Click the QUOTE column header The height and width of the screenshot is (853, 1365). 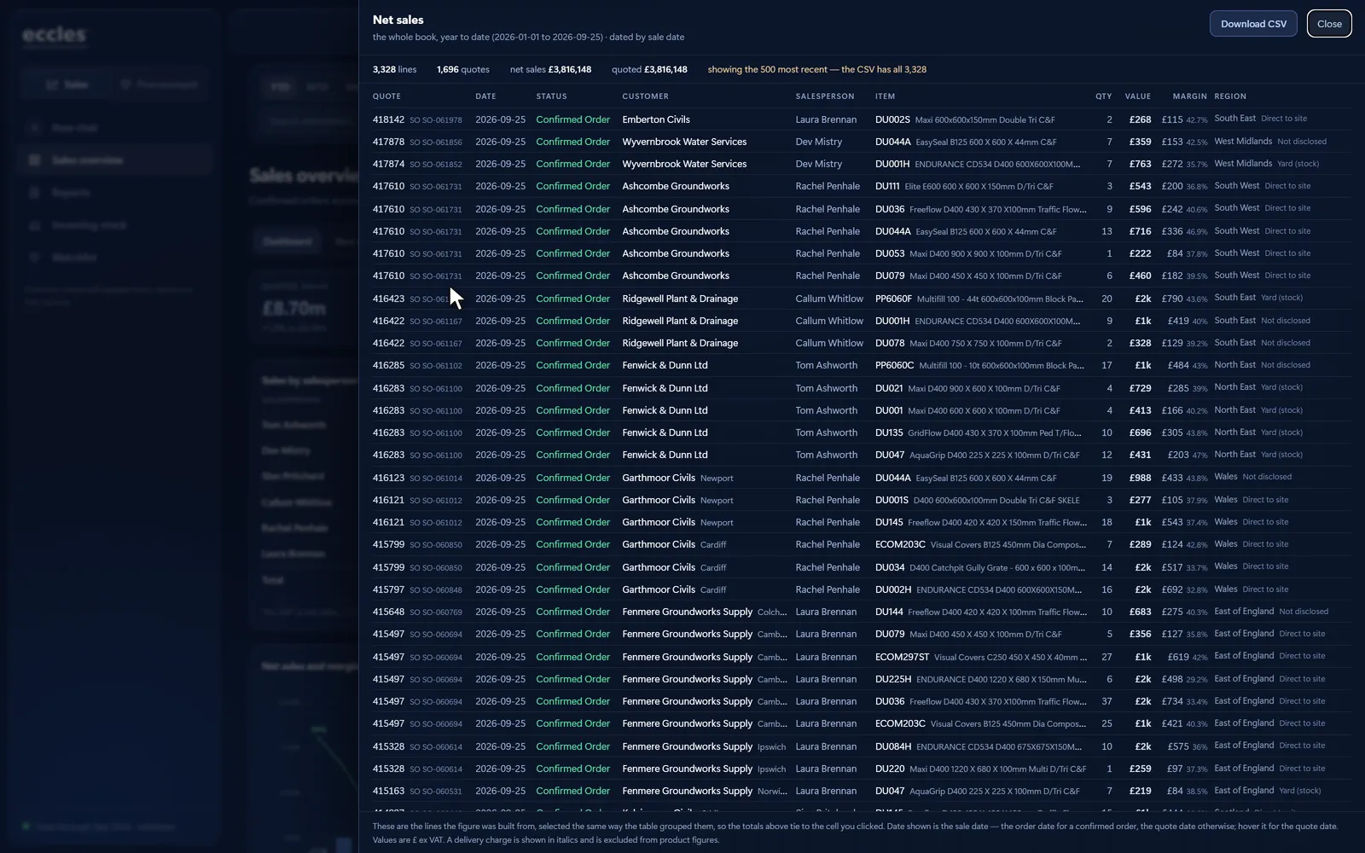point(386,96)
